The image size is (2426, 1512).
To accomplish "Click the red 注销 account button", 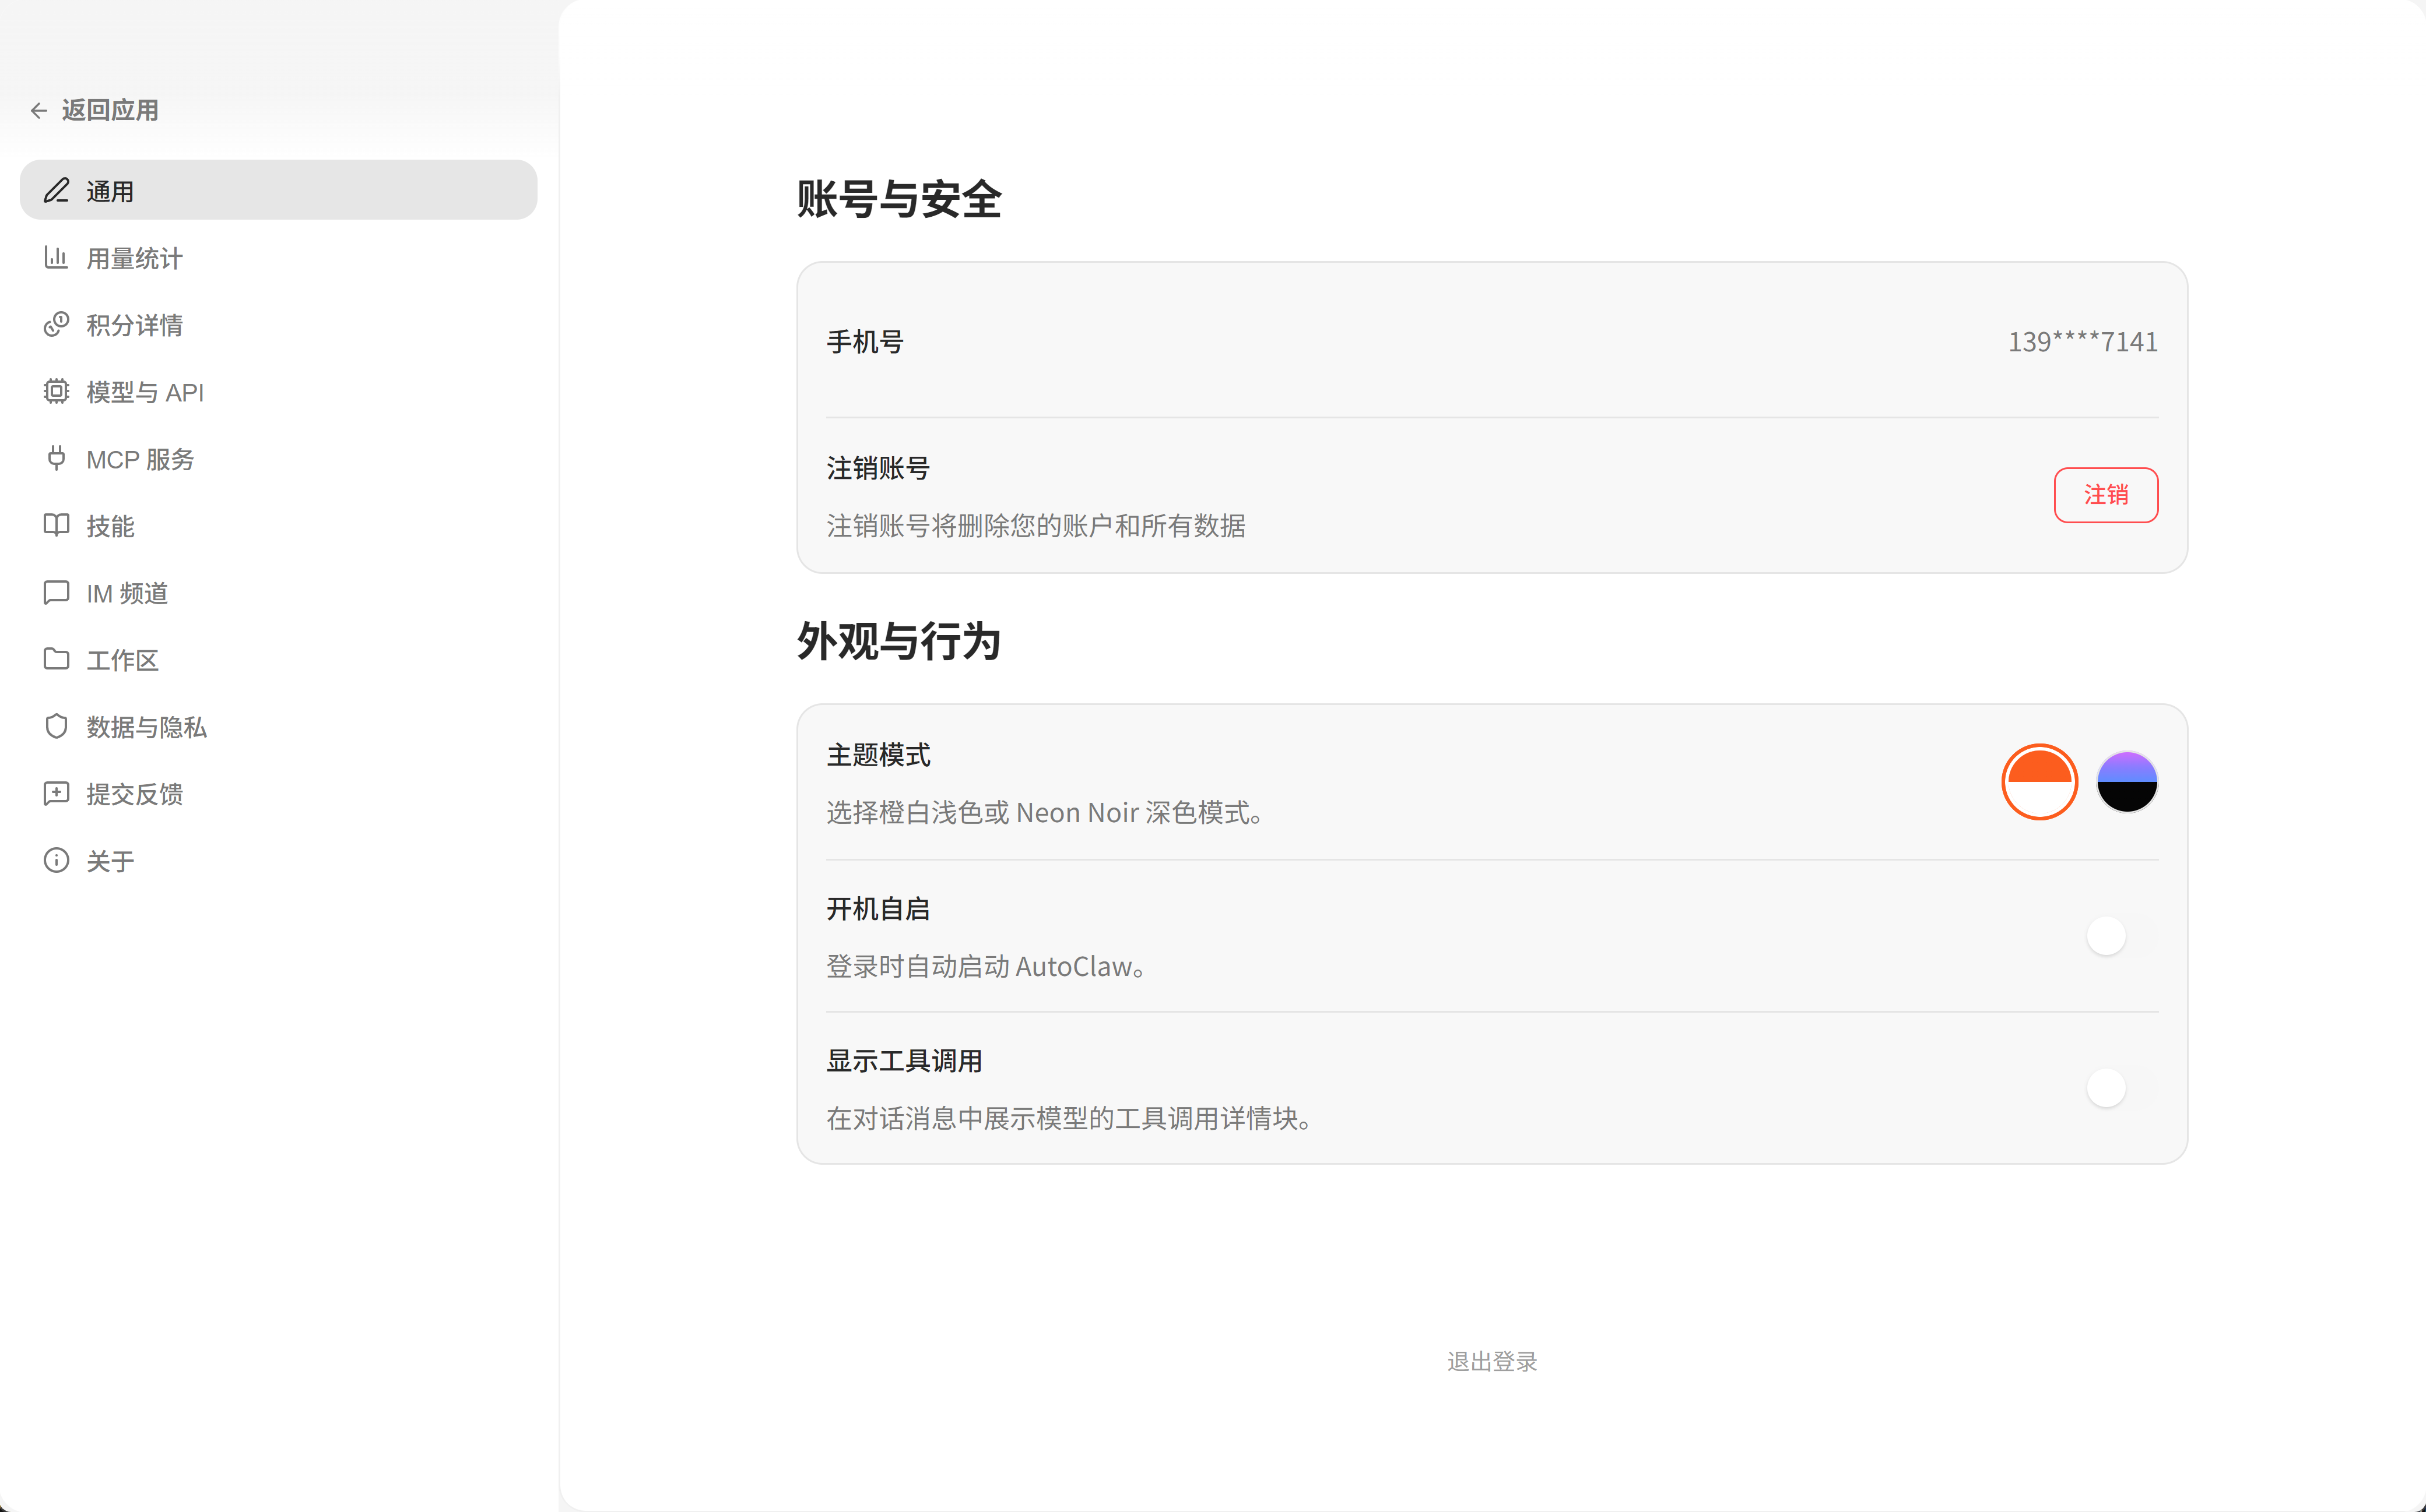I will pyautogui.click(x=2105, y=495).
